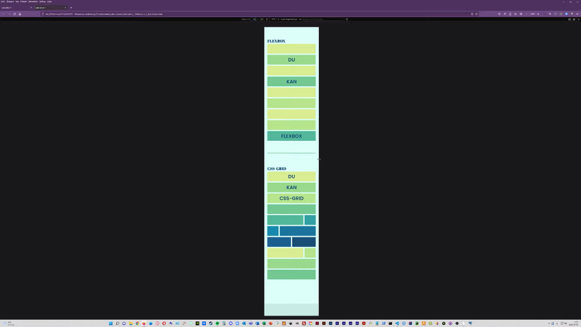Take a screenshot of the viewport
The image size is (581, 327).
click(x=570, y=19)
